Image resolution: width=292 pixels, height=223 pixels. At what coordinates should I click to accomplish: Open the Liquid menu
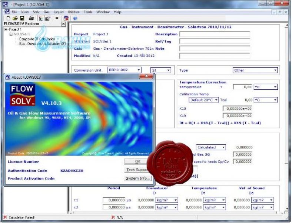tap(58, 12)
